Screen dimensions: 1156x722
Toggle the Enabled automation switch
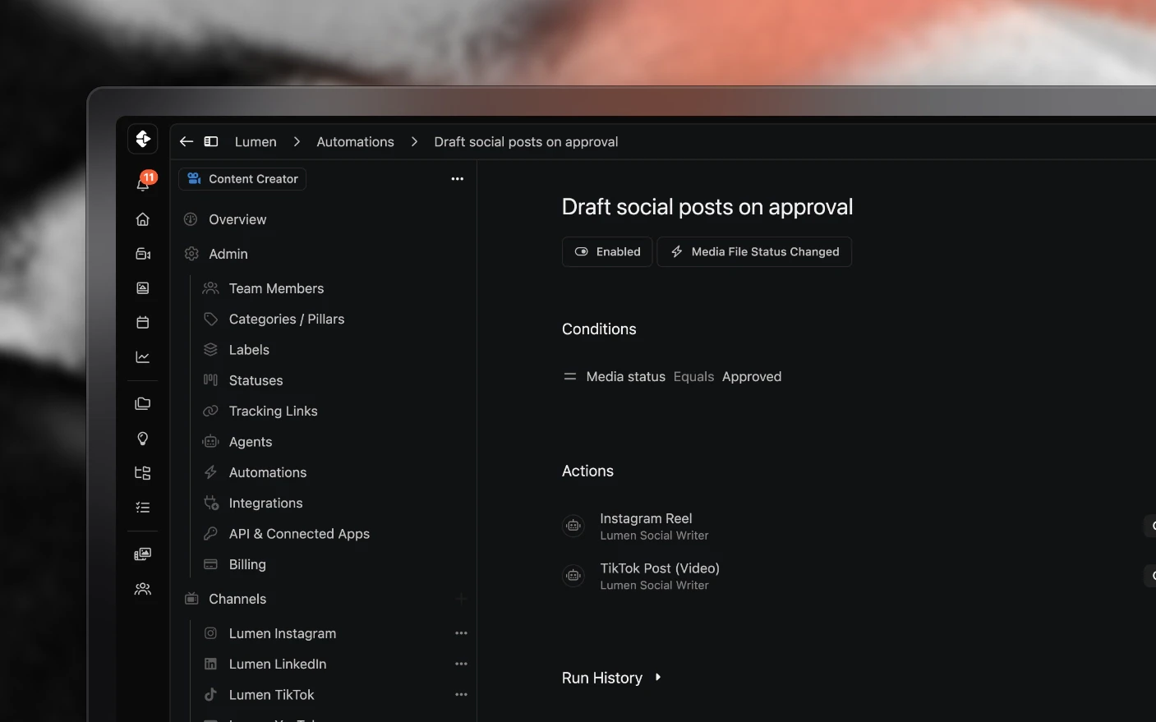(607, 252)
